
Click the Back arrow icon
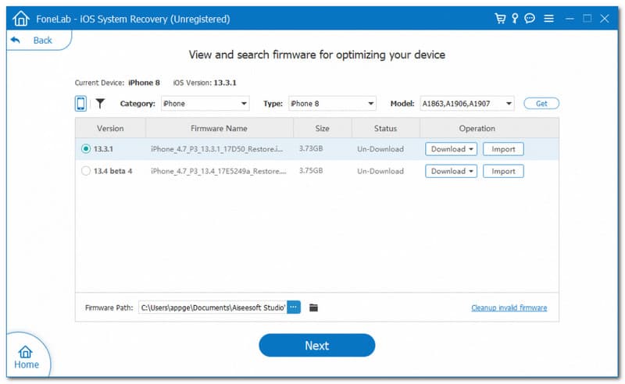click(15, 40)
